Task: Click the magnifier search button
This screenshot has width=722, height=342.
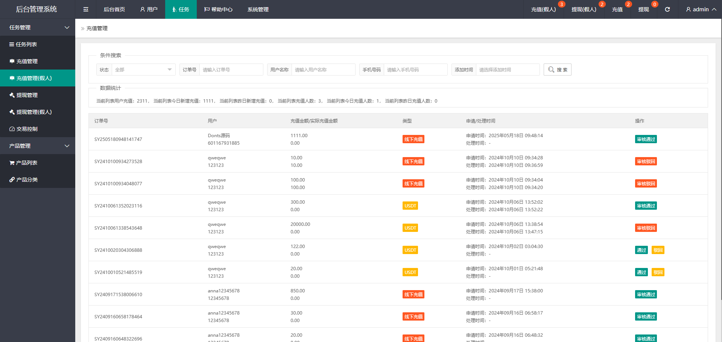Action: [557, 70]
